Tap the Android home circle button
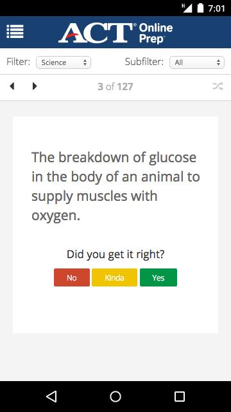 click(116, 397)
